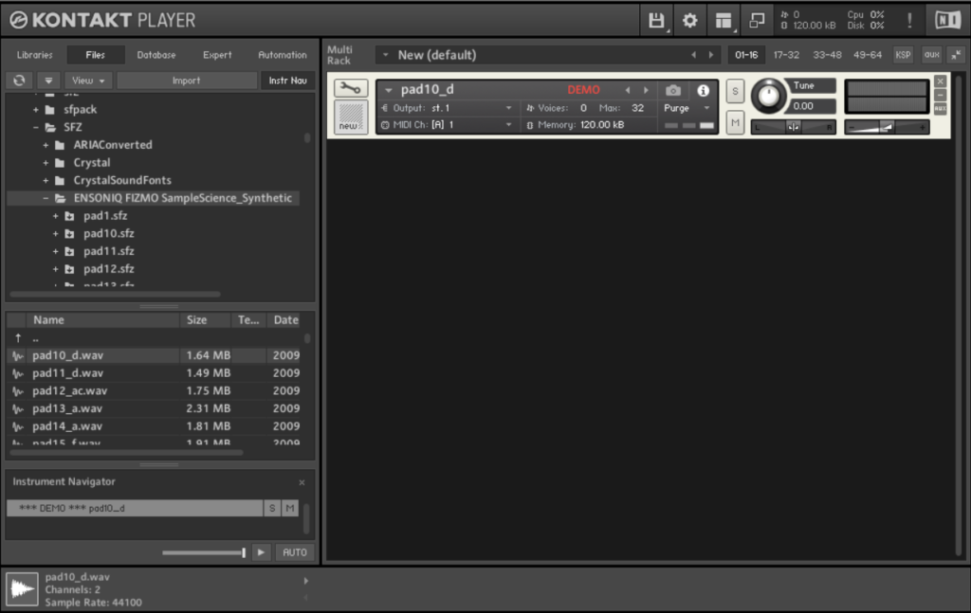
Task: Toggle instrument Mute button
Action: pos(735,122)
